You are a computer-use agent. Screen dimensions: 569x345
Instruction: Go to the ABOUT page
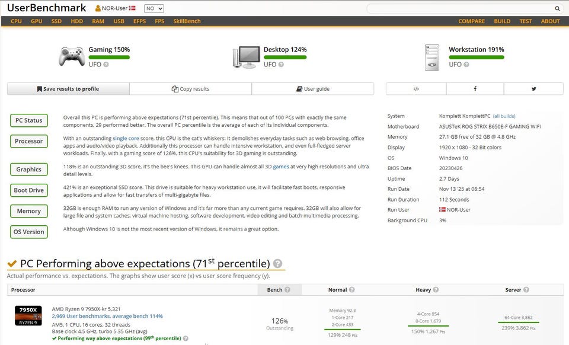[550, 21]
